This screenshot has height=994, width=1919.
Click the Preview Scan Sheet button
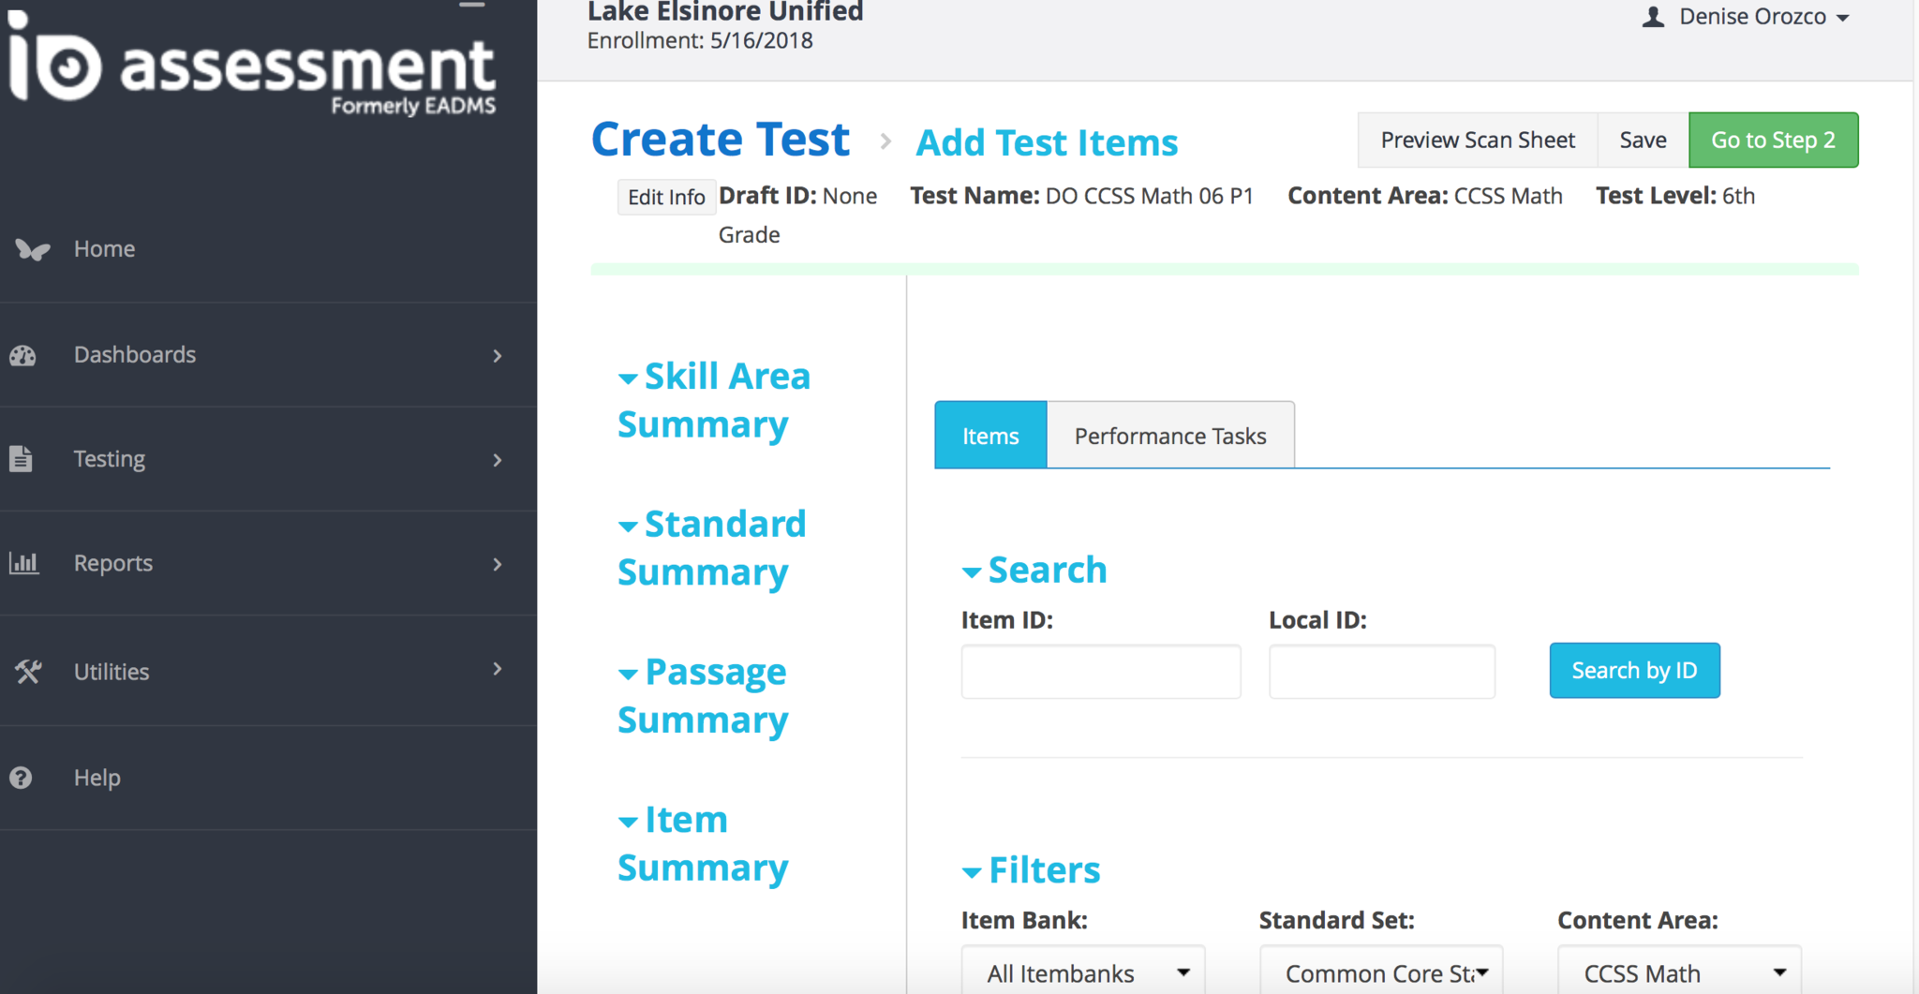click(x=1478, y=141)
